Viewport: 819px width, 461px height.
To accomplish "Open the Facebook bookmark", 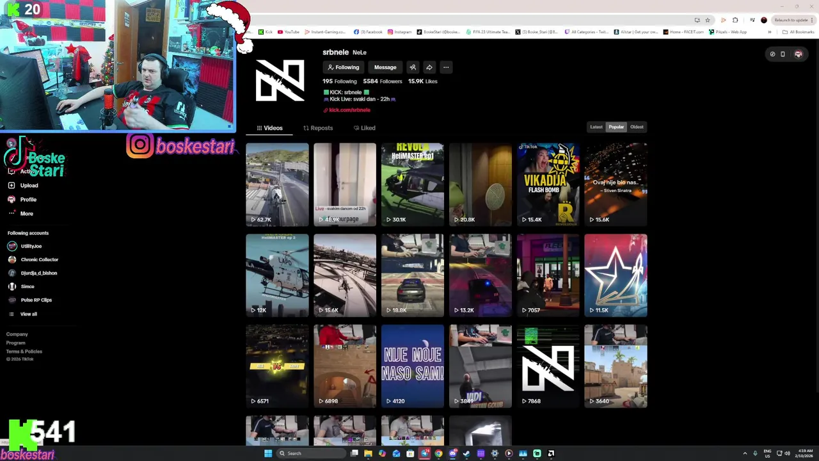I will click(368, 32).
